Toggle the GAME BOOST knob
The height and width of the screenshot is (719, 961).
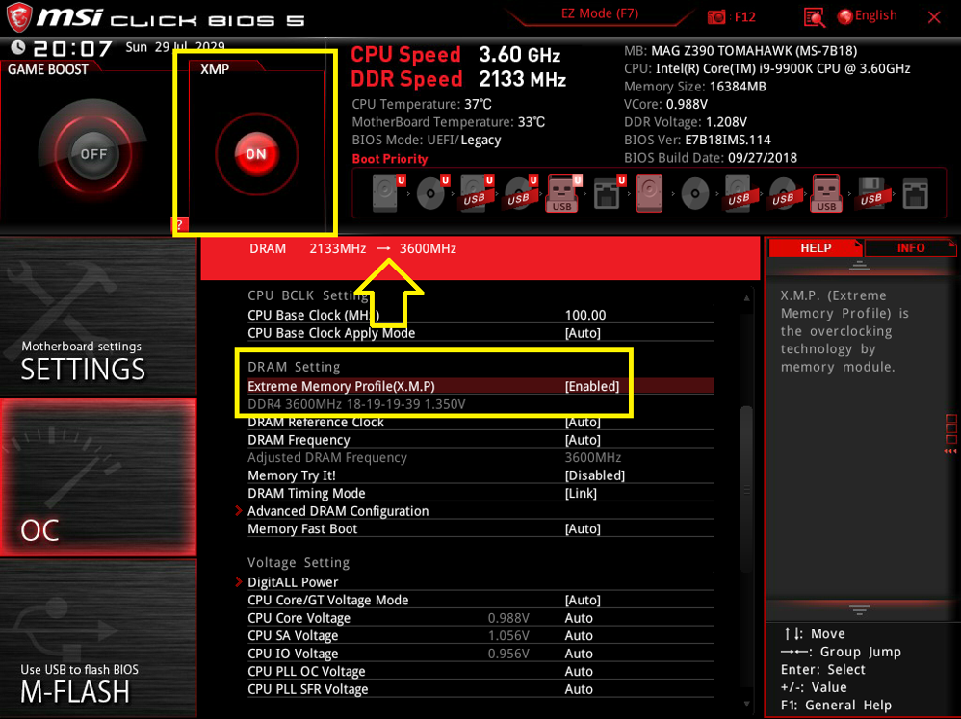click(92, 153)
